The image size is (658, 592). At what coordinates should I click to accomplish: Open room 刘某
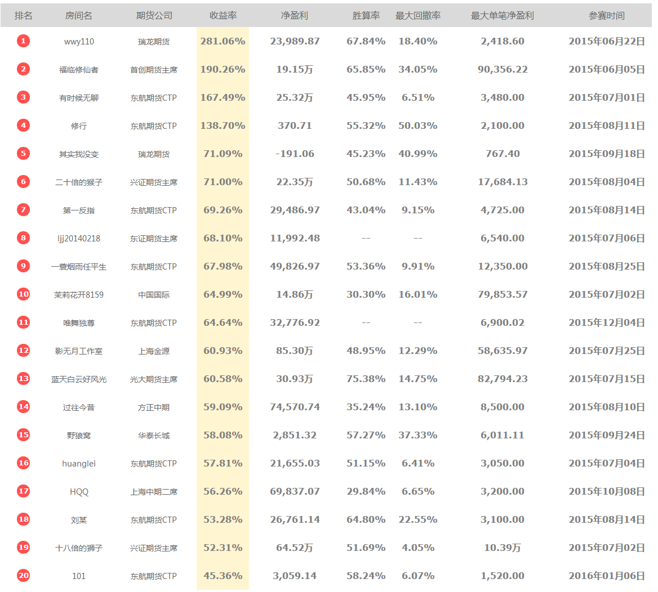(79, 519)
